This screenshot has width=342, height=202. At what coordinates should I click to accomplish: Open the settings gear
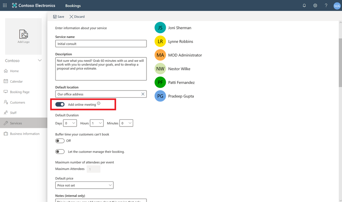(x=315, y=5)
